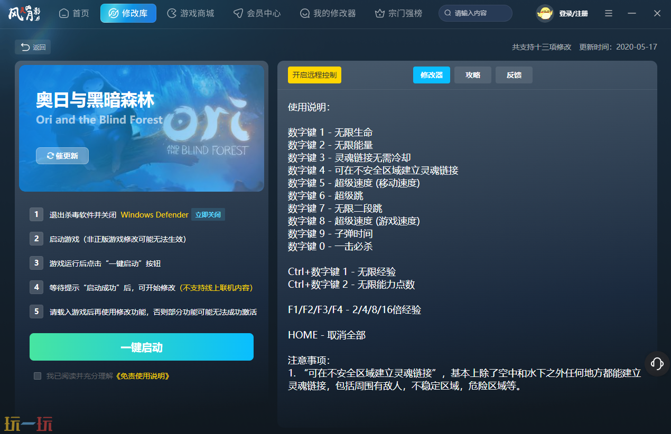The image size is (671, 434).
Task: Switch to the 攻略 guide tab
Action: click(473, 75)
